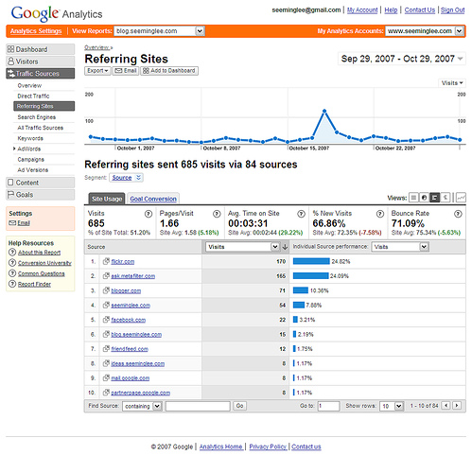Open the Segment Source dropdown
The height and width of the screenshot is (473, 472).
126,178
